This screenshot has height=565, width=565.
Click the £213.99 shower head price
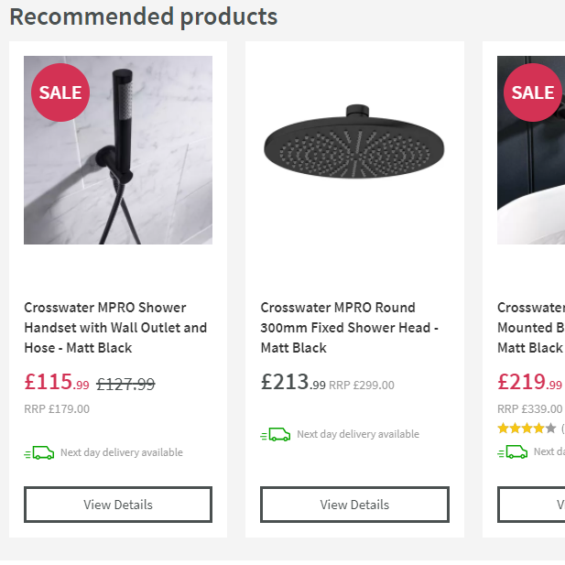(x=293, y=383)
